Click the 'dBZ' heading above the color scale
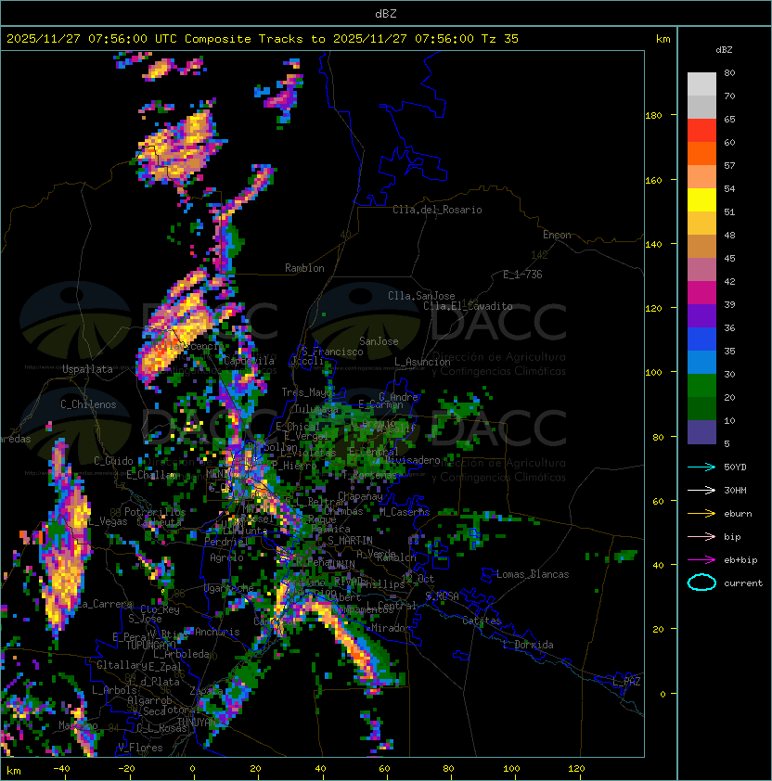Viewport: 772px width, 781px height. pyautogui.click(x=724, y=50)
